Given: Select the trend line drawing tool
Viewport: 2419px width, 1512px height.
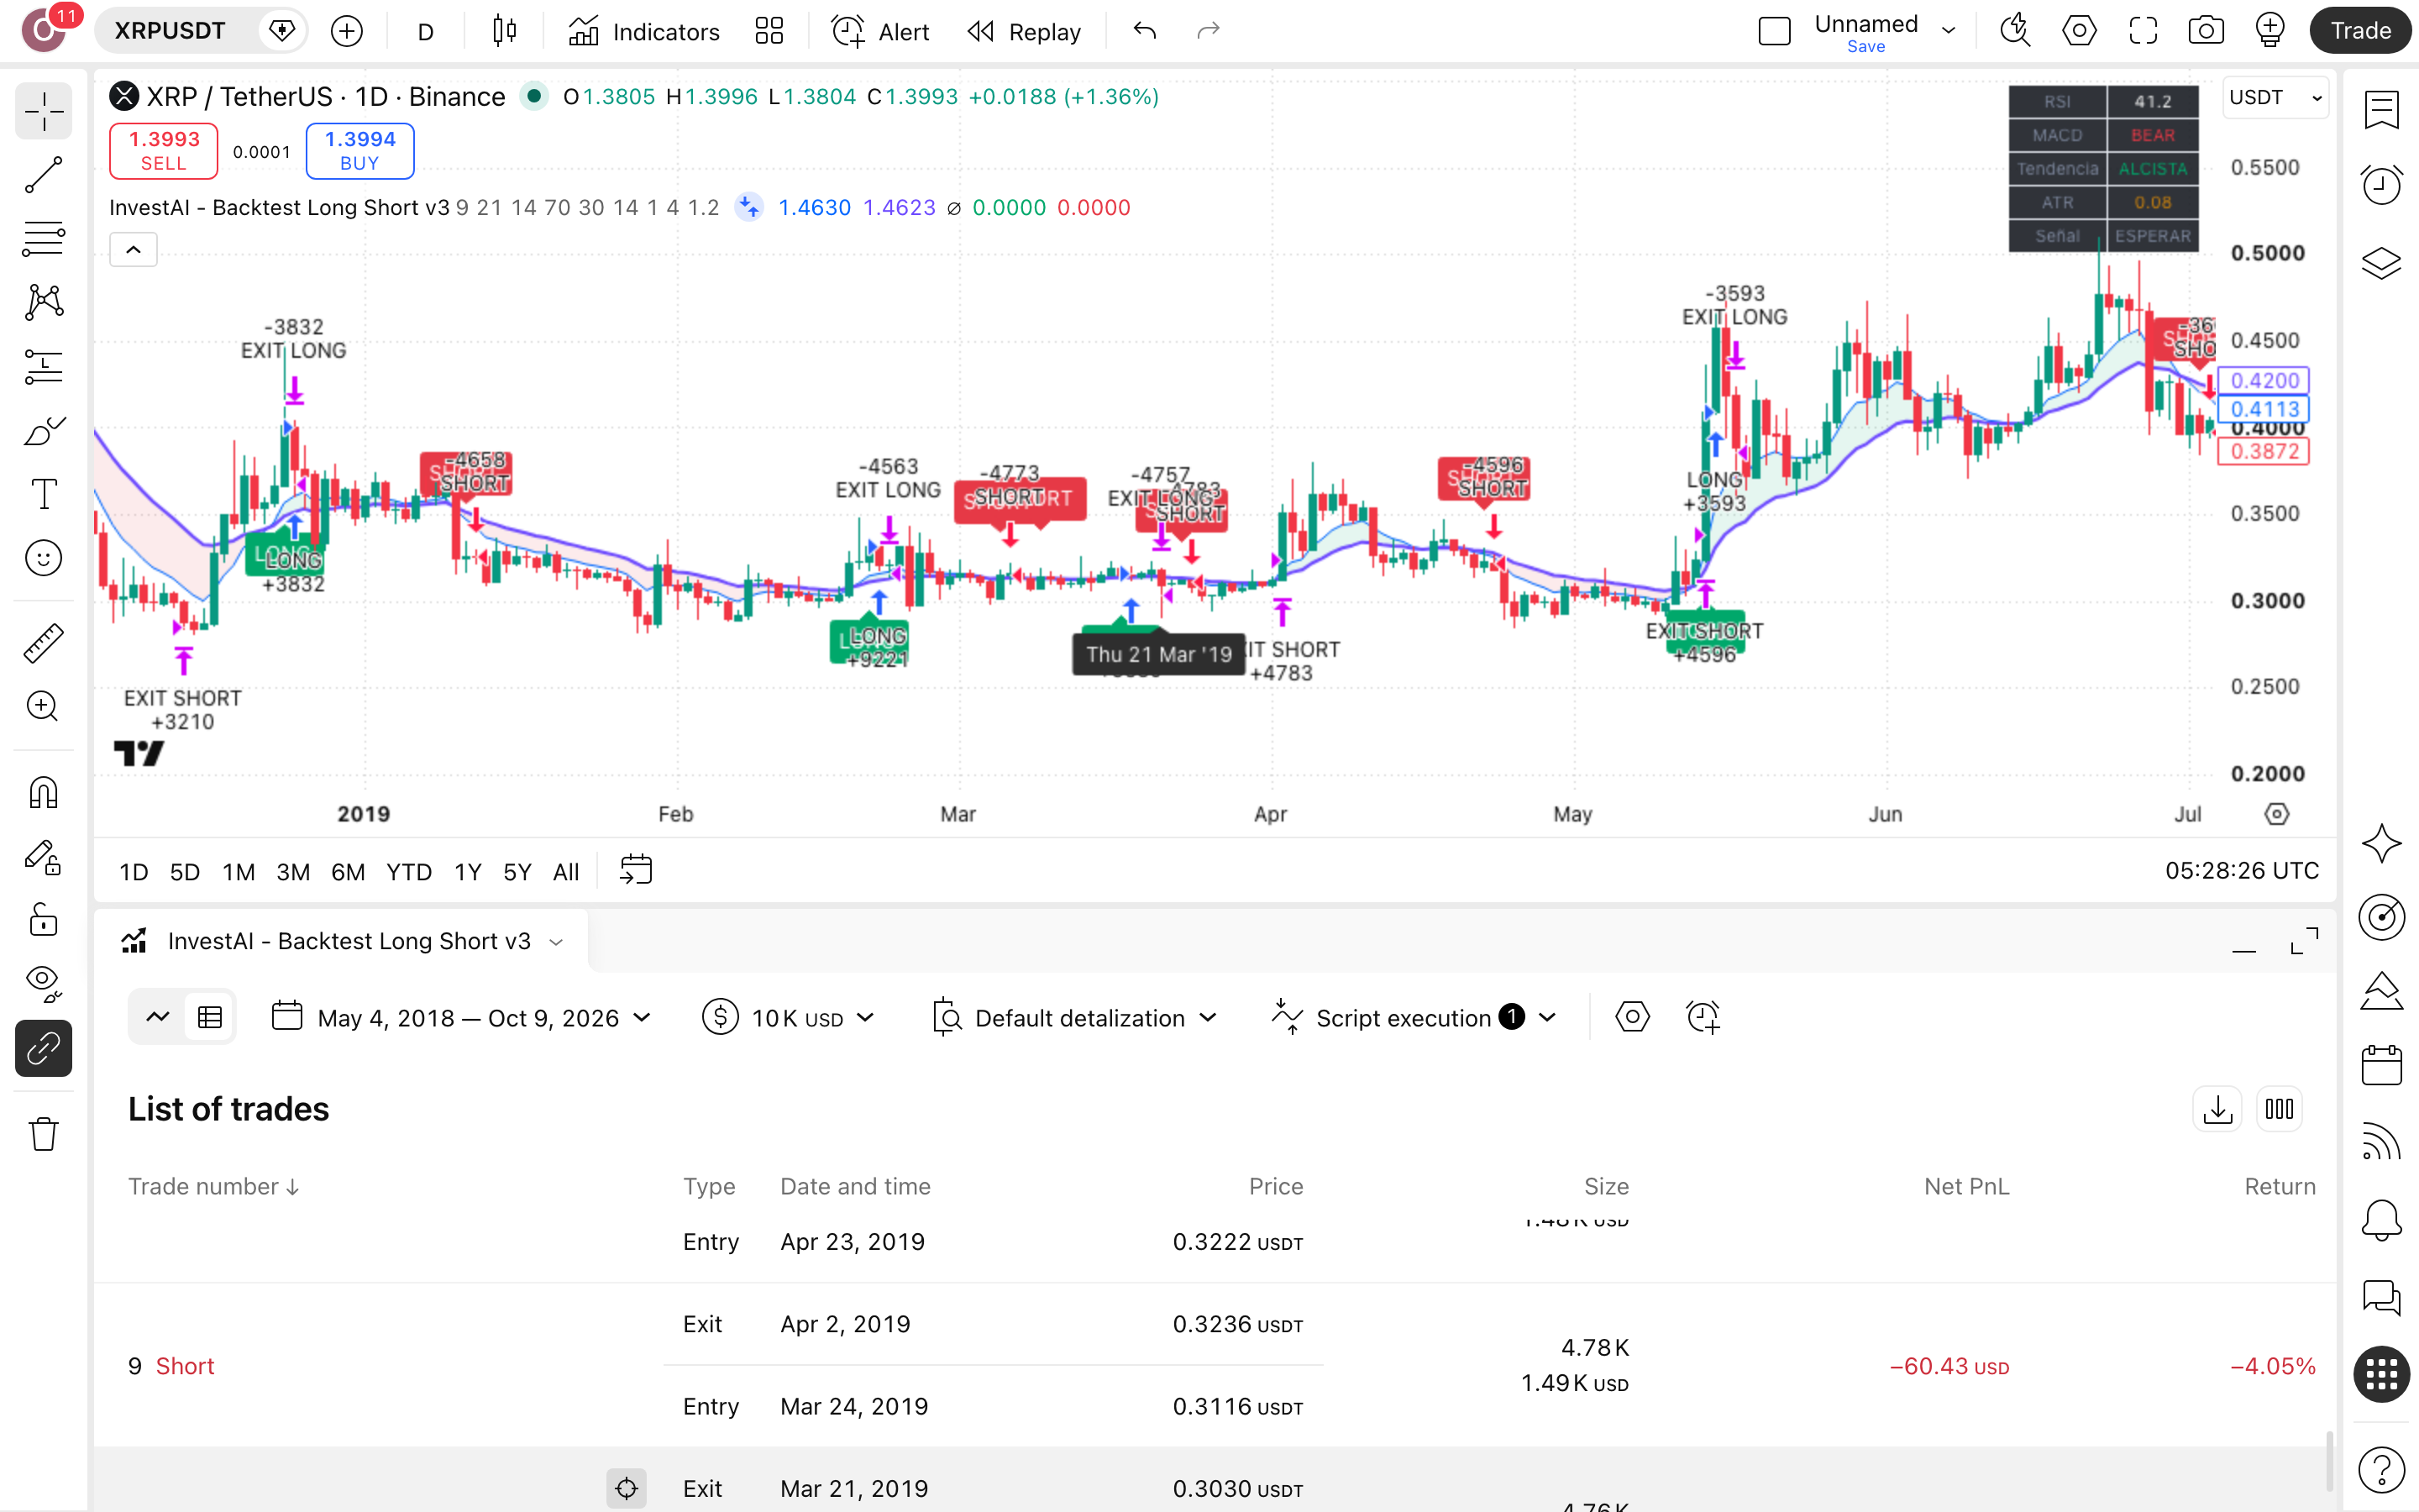Looking at the screenshot, I should click(43, 175).
